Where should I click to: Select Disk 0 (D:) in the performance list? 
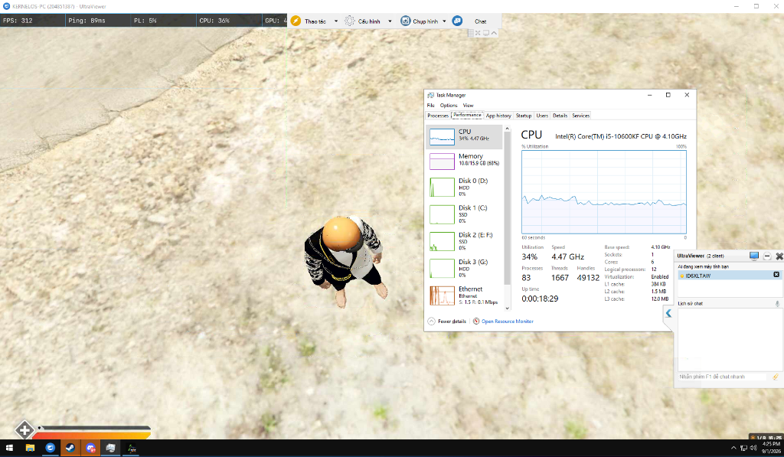pyautogui.click(x=465, y=187)
